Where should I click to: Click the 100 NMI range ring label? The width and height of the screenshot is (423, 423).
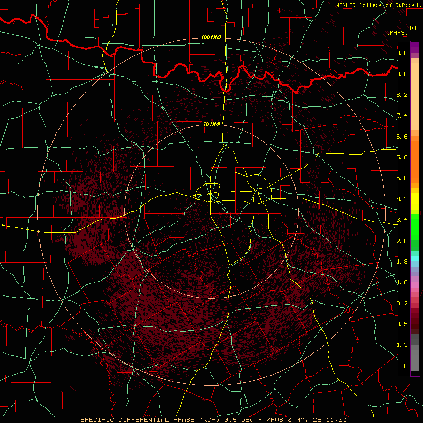(x=211, y=37)
